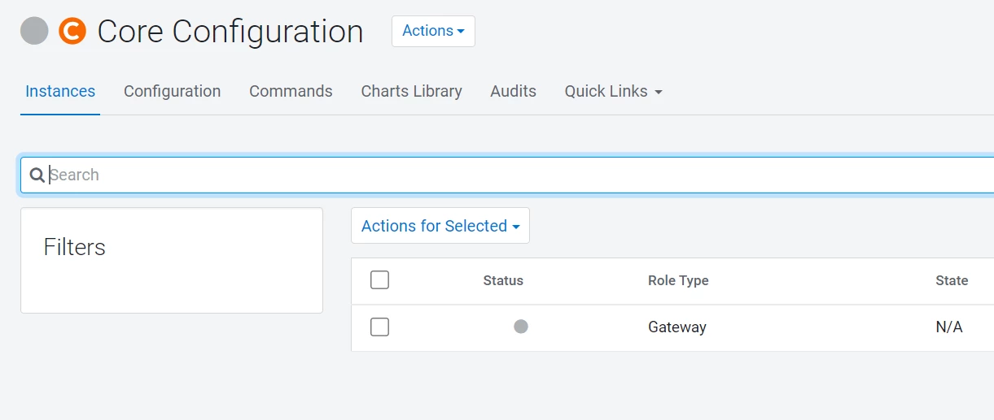Image resolution: width=994 pixels, height=420 pixels.
Task: Open the Commands tab
Action: point(291,91)
